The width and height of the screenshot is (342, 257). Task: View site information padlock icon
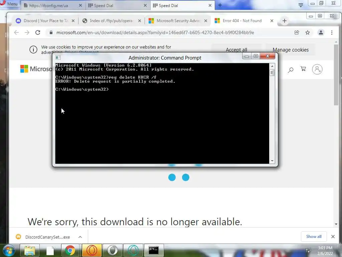tap(51, 32)
